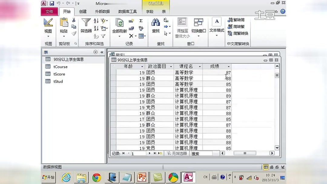Delete a record using the red X icon

click(131, 36)
